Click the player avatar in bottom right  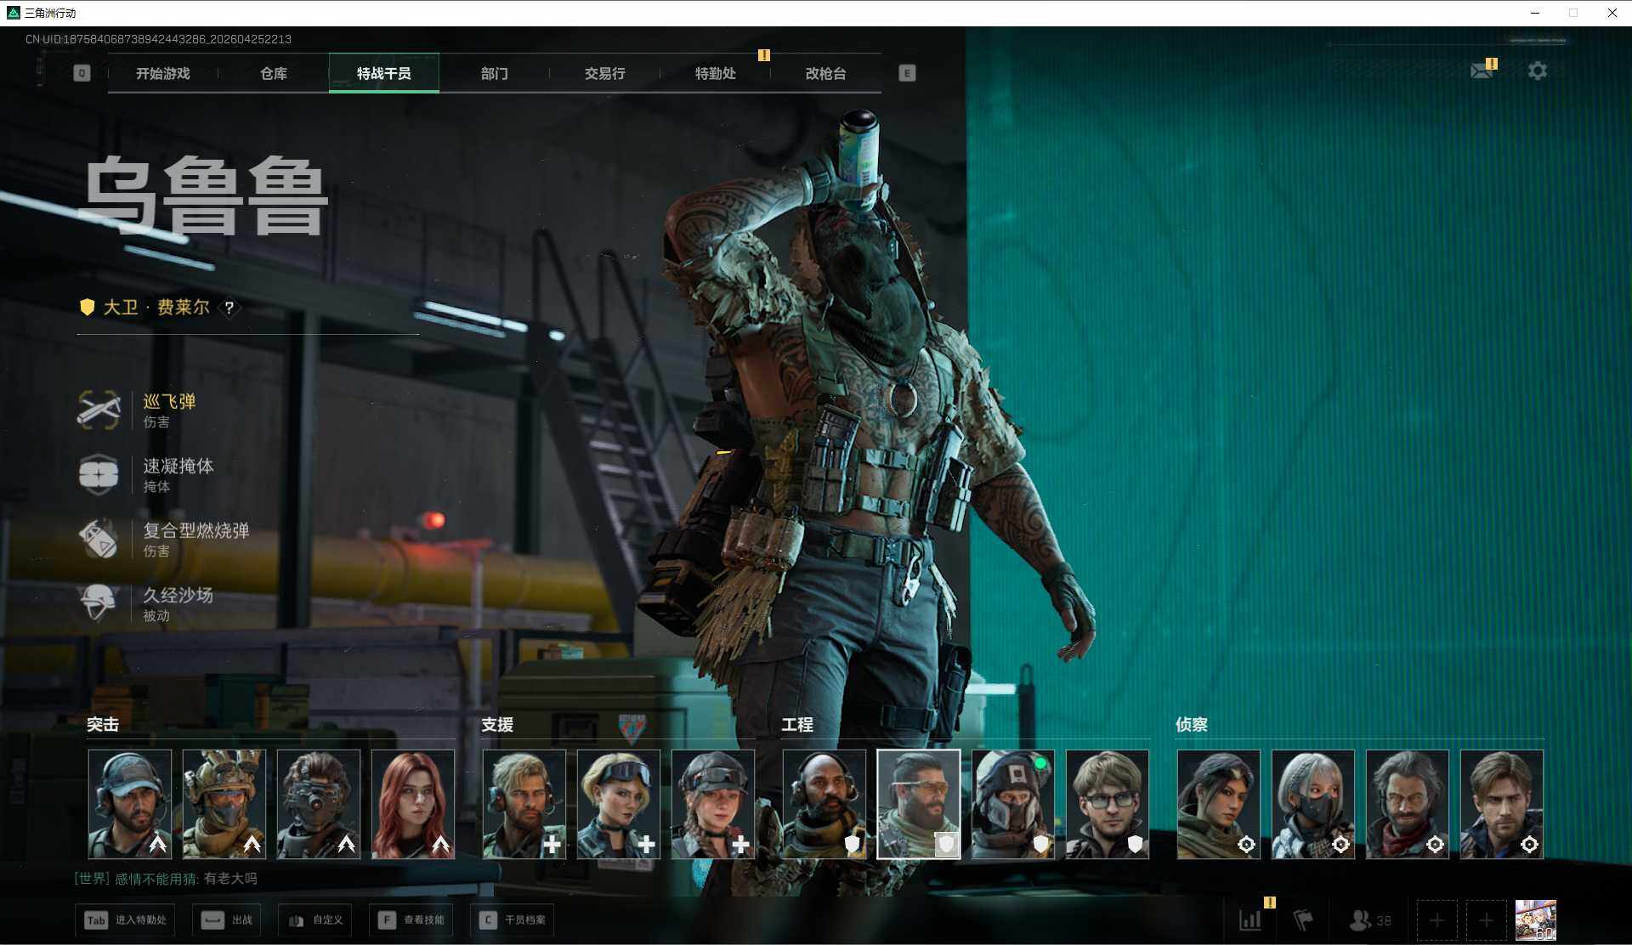[x=1535, y=920]
